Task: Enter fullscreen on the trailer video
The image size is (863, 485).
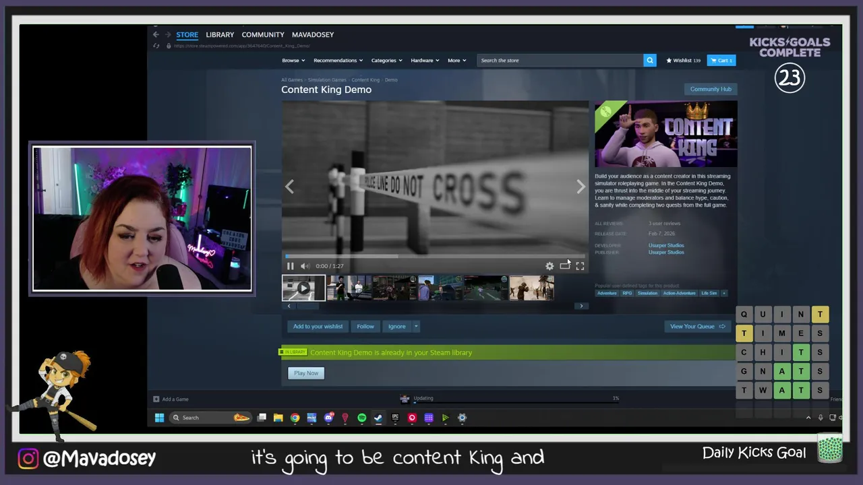Action: [x=580, y=266]
